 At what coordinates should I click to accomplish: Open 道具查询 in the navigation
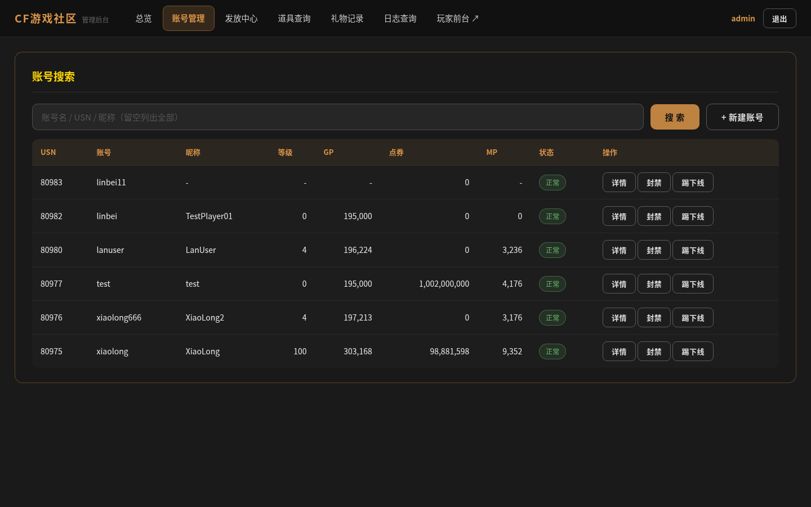coord(294,19)
